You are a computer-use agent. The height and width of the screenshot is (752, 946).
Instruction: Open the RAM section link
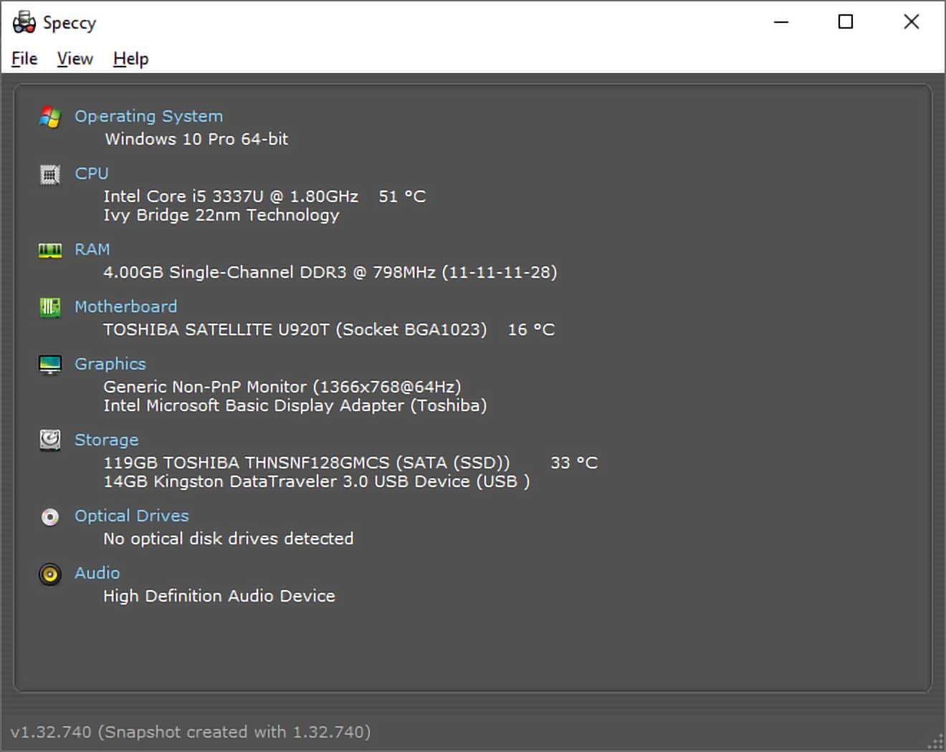(92, 249)
